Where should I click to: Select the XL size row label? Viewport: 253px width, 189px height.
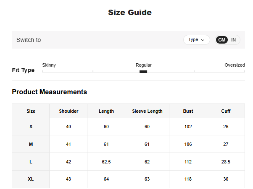(31, 179)
